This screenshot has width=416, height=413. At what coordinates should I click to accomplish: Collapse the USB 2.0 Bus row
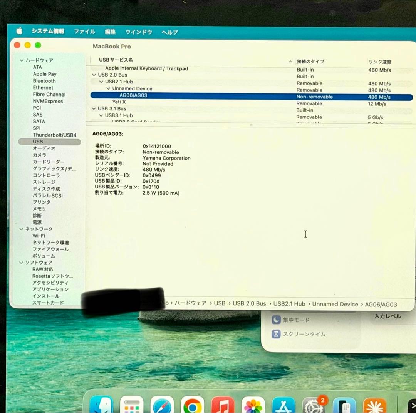pos(94,75)
